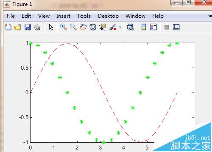
Task: Save the figure using the floppy disk icon
Action: coord(28,27)
